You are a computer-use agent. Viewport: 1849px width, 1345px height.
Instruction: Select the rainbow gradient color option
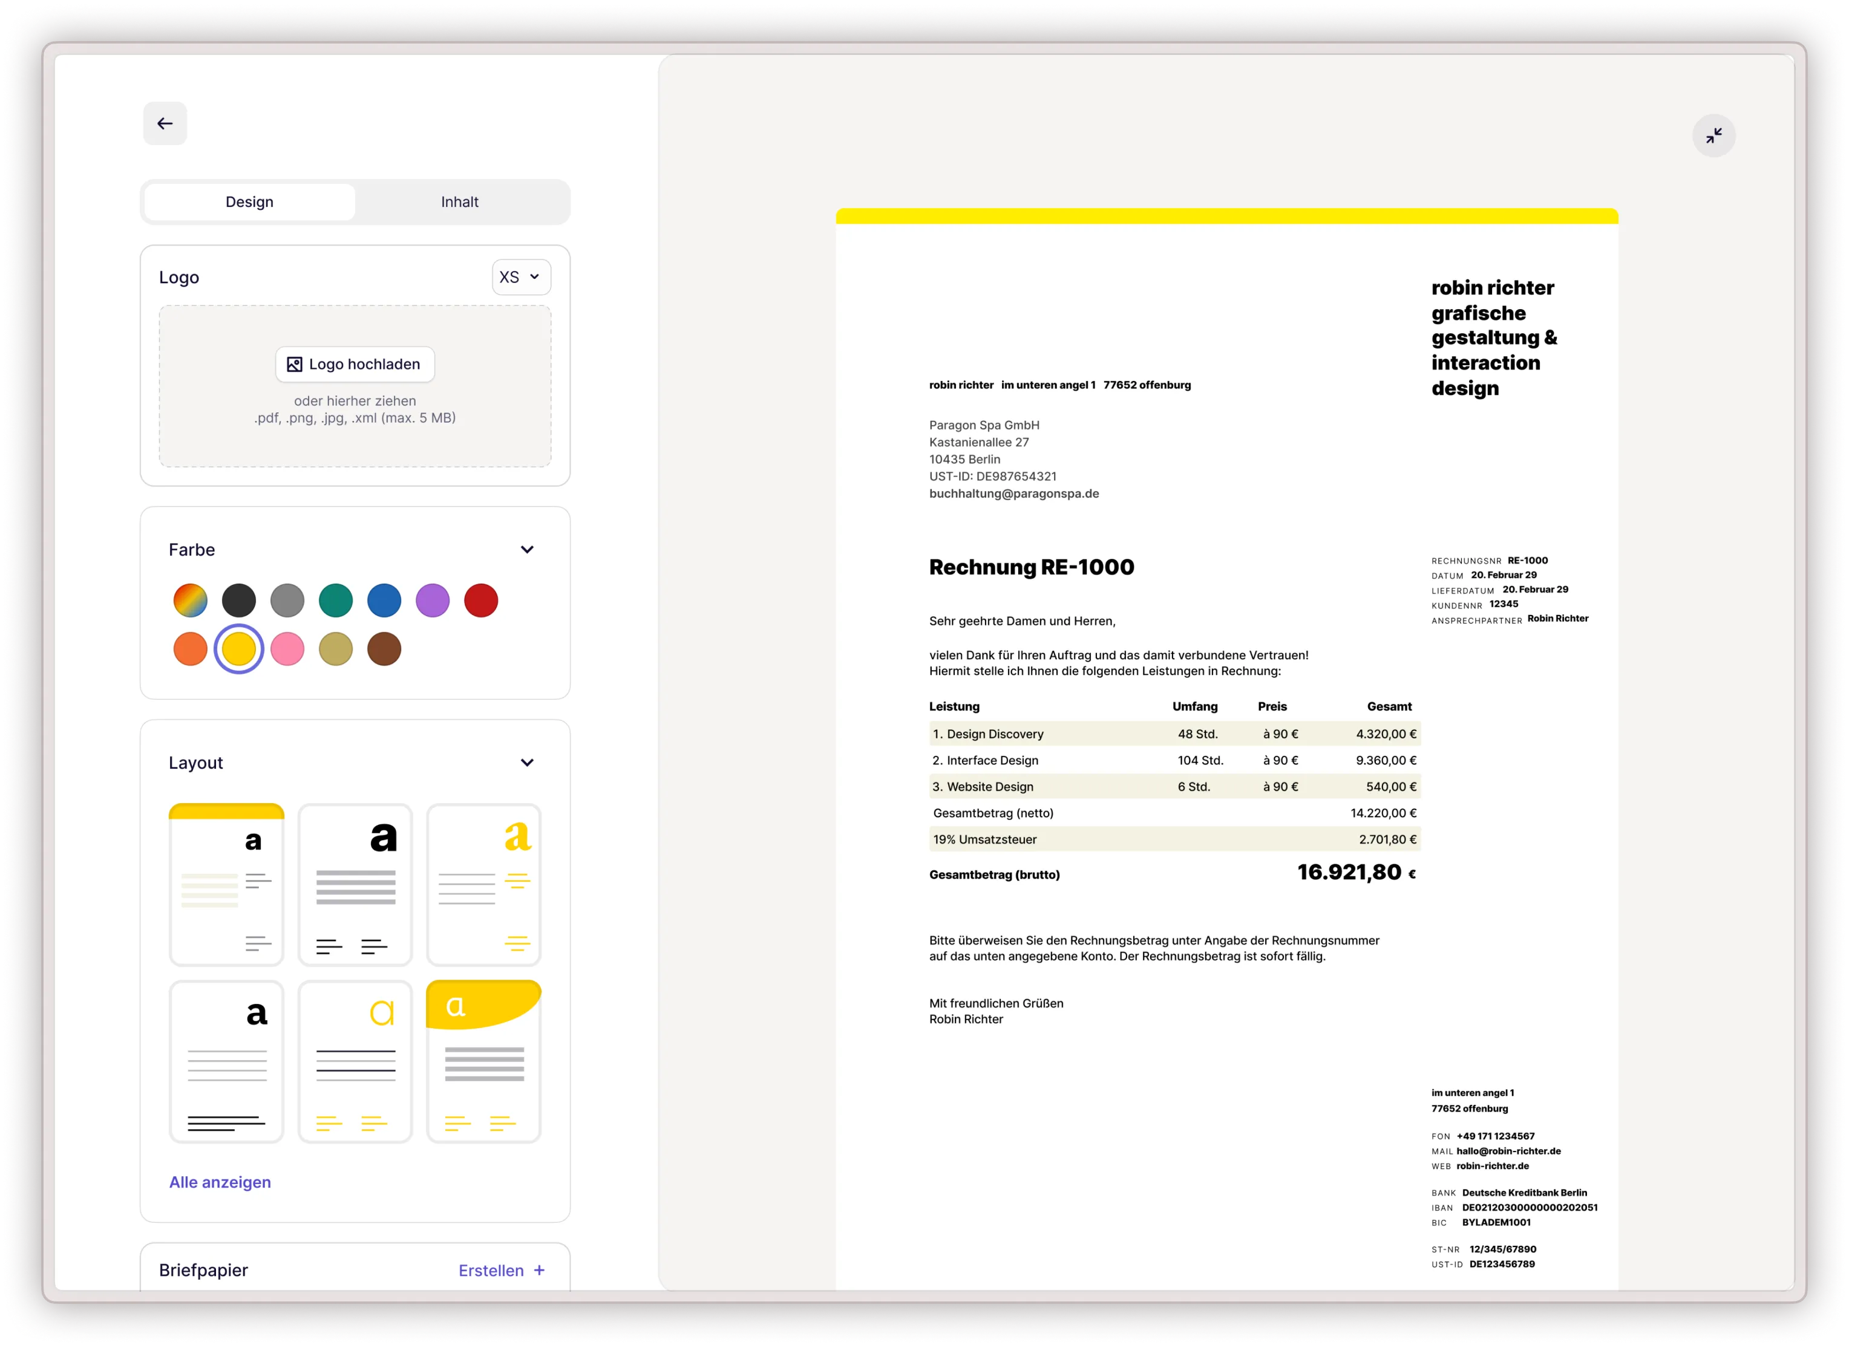point(190,601)
